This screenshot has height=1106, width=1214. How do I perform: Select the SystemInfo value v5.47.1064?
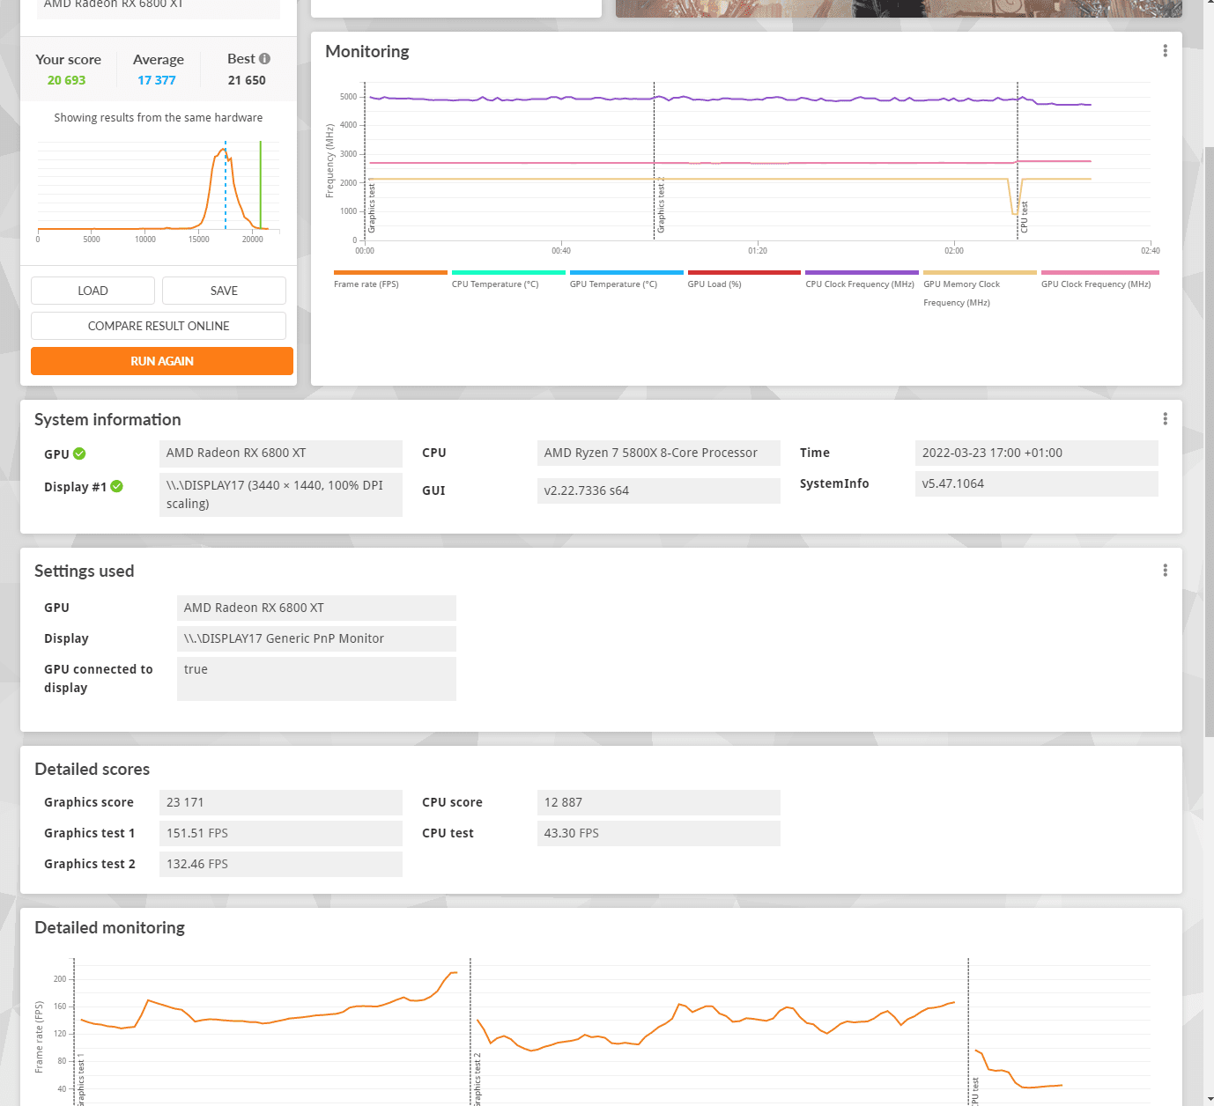[1037, 483]
